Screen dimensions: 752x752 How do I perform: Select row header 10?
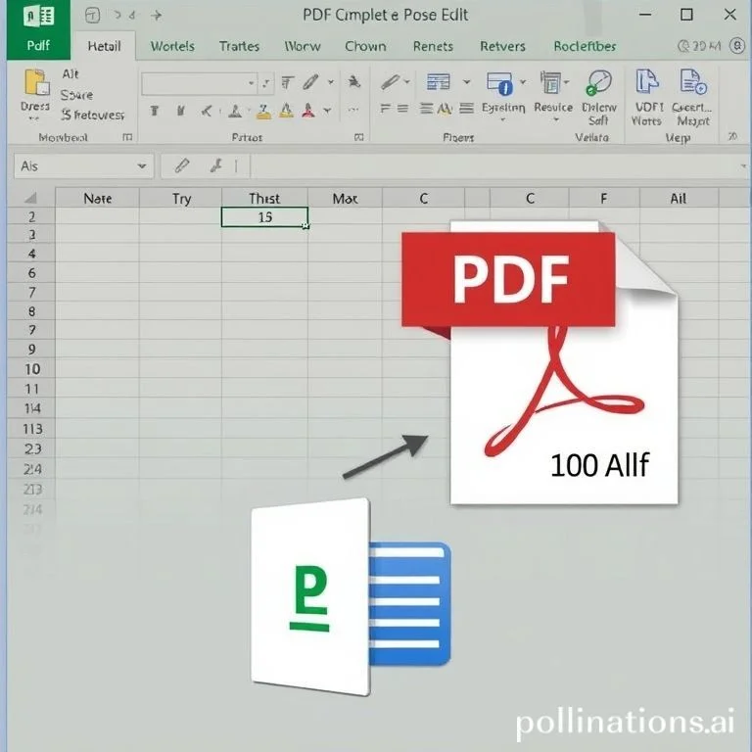pos(31,369)
